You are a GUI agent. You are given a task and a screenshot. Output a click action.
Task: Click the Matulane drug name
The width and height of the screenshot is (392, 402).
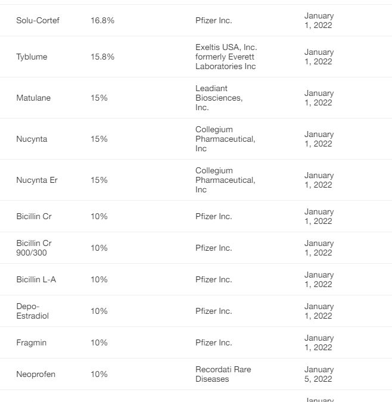33,98
